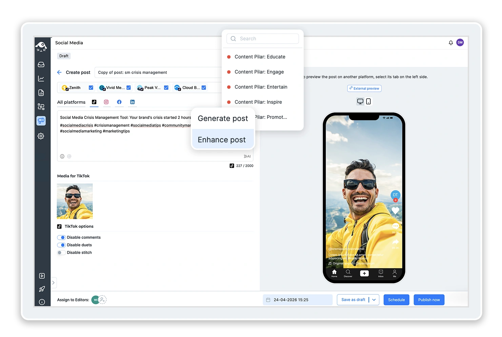Uncheck the Cloud B... profile checkbox
Viewport: 502px width, 337px height.
click(204, 87)
